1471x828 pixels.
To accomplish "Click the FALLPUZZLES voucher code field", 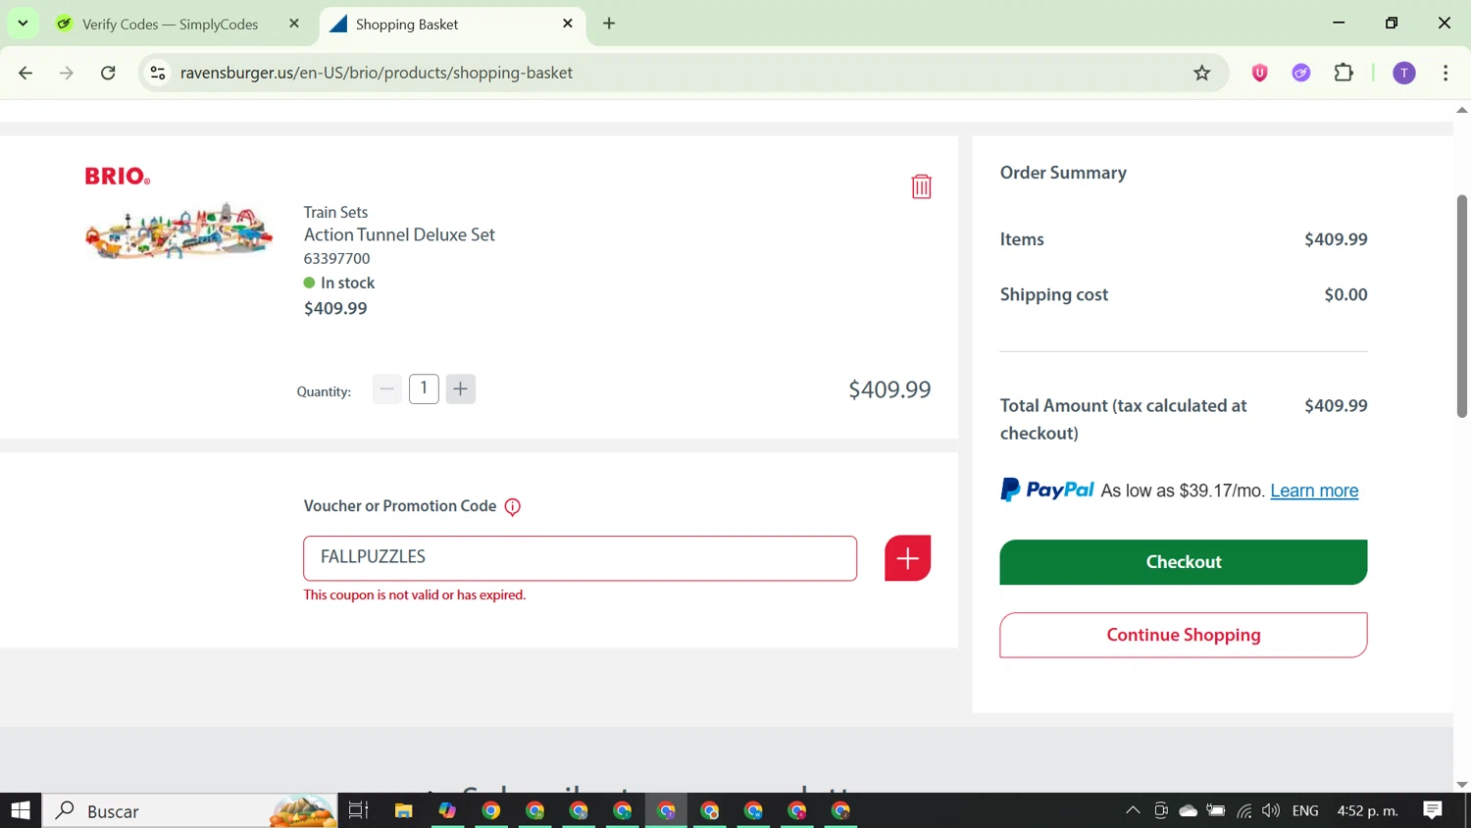I will tap(580, 558).
